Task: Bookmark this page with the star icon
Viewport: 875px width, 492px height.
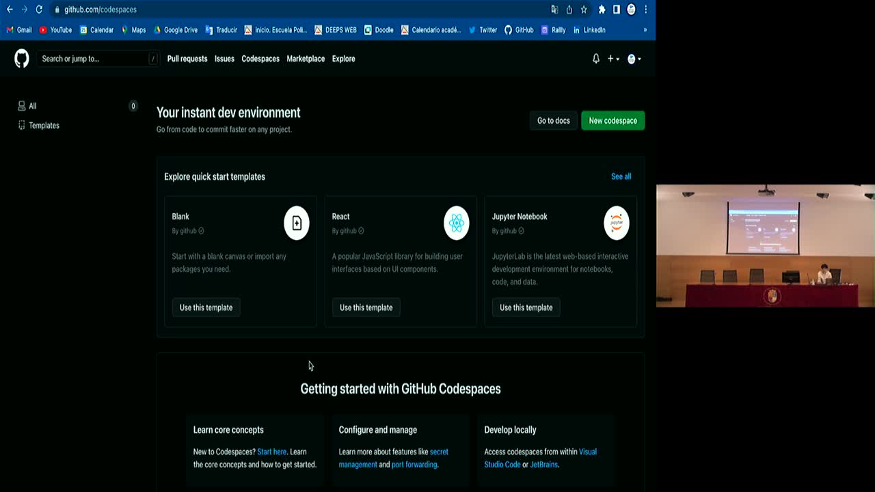Action: pyautogui.click(x=584, y=10)
